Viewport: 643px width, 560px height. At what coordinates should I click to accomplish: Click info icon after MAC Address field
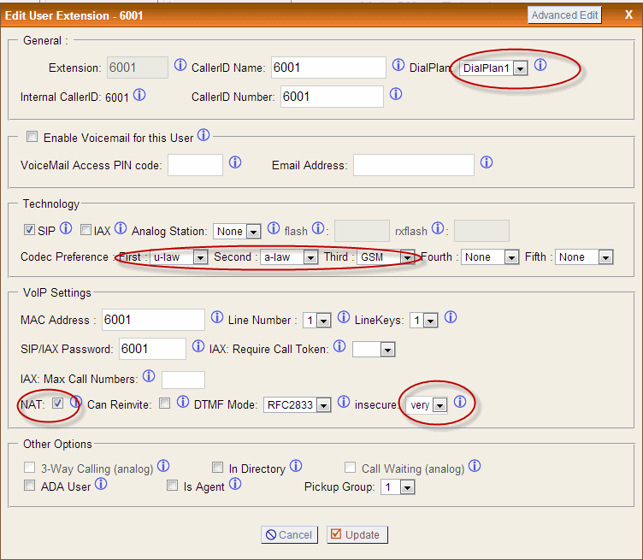pos(217,317)
